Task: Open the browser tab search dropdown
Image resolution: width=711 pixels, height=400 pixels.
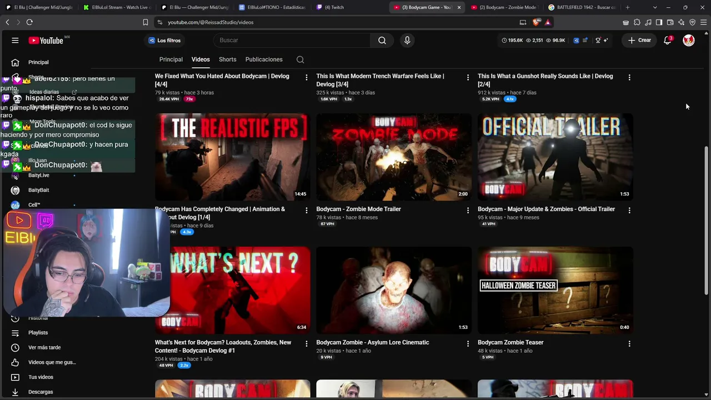Action: (655, 7)
